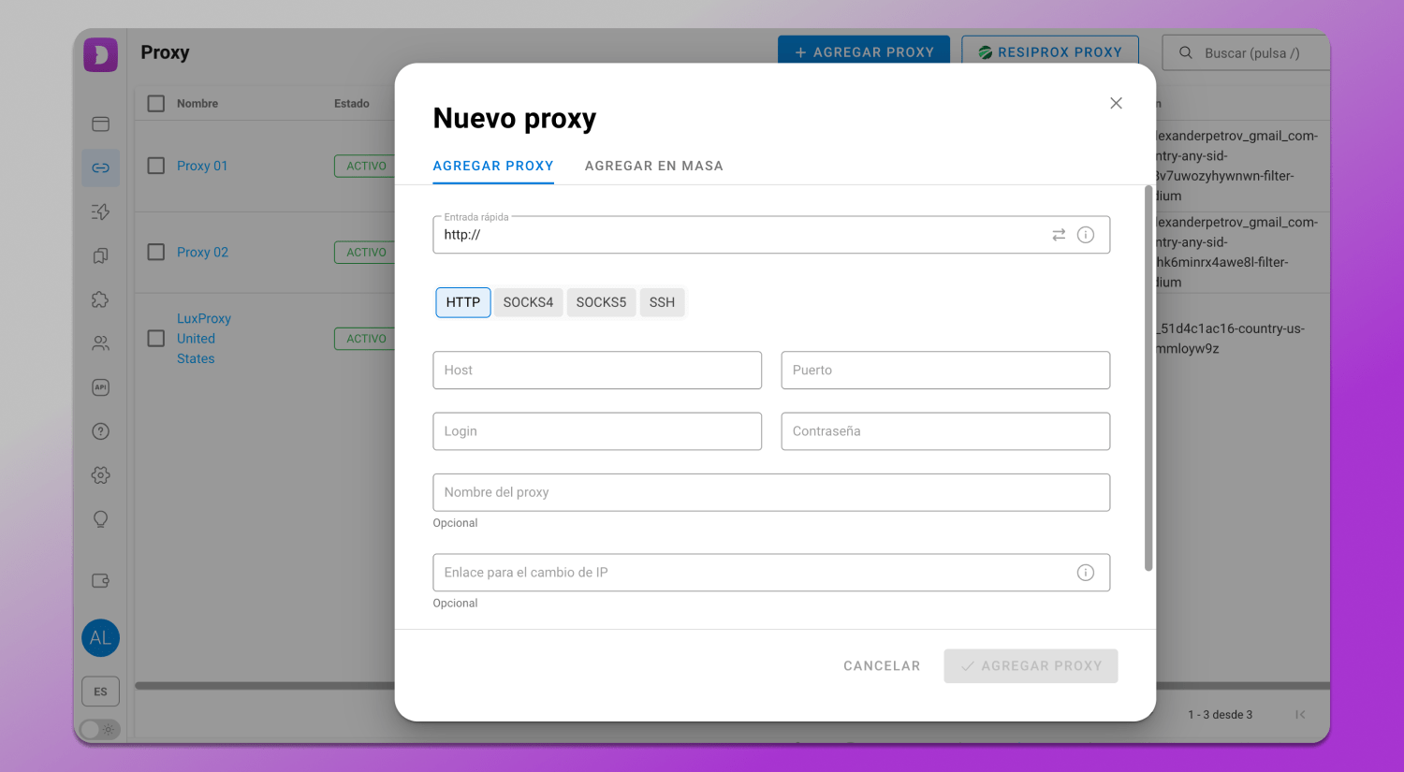
Task: Click info icon in IP change link field
Action: click(1086, 573)
